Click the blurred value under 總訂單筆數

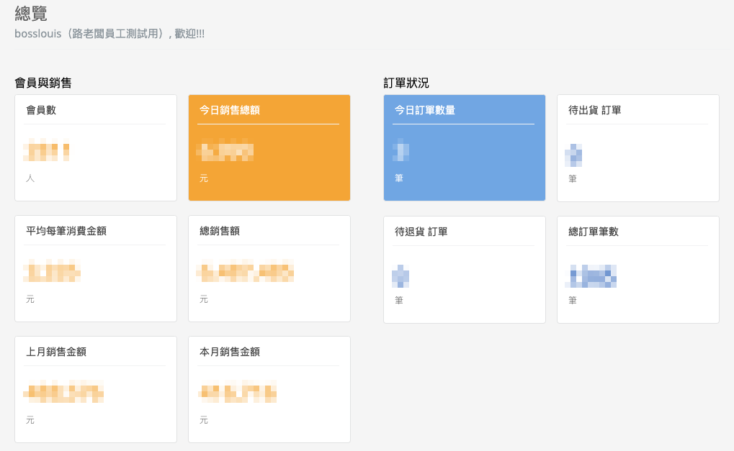coord(591,275)
